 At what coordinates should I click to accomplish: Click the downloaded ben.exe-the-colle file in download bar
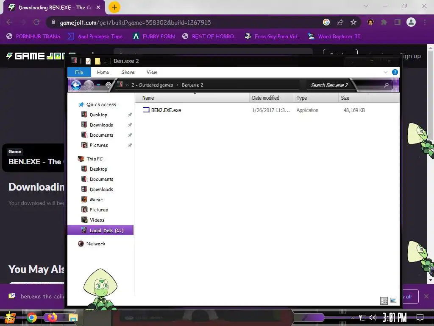pos(36,296)
